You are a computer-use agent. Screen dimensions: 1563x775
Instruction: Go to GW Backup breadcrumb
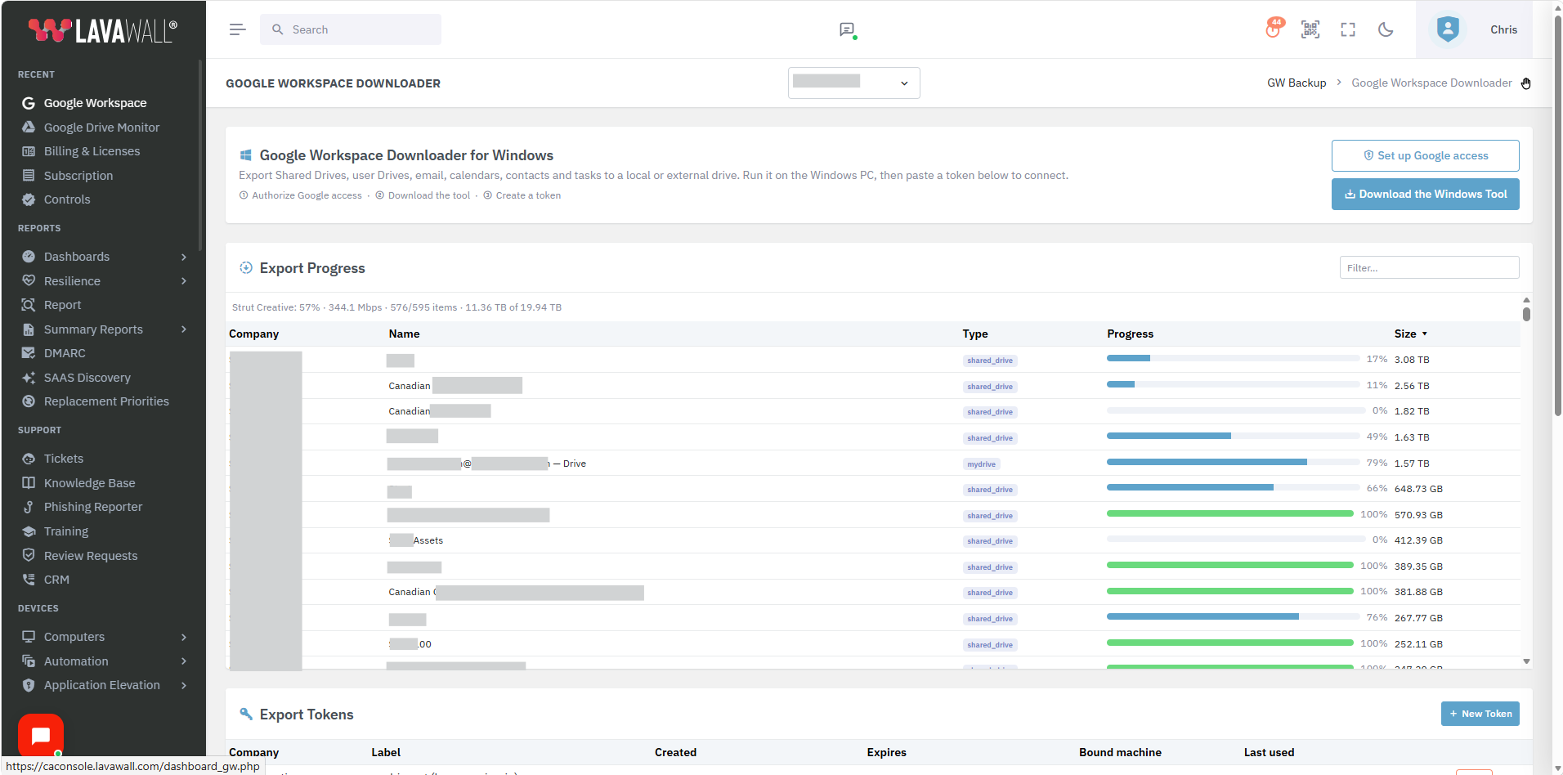1297,83
